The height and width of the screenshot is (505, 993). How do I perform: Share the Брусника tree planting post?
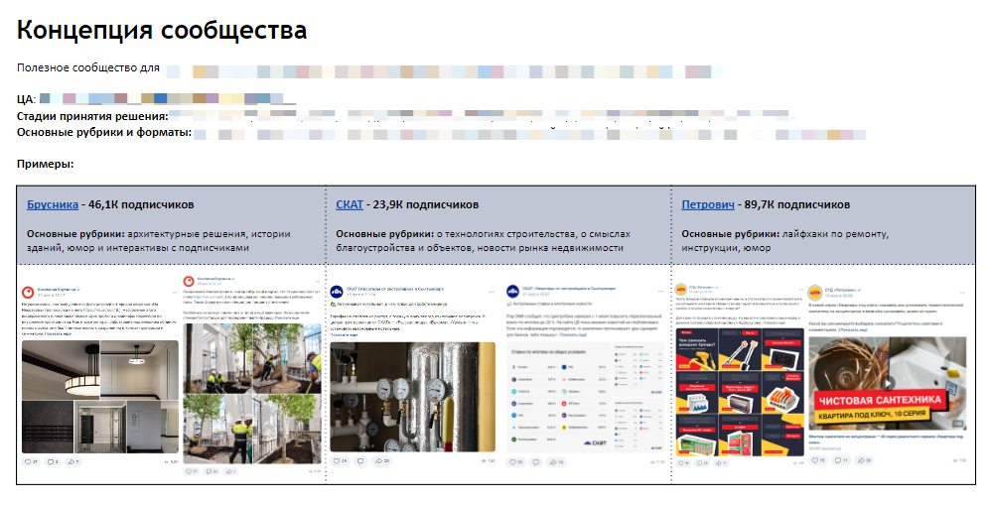click(230, 471)
